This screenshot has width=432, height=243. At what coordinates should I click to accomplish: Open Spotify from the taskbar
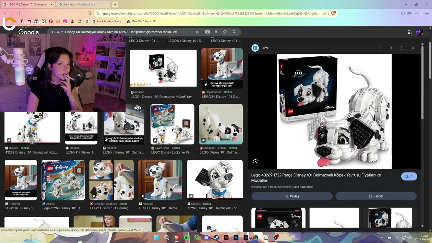[187, 238]
